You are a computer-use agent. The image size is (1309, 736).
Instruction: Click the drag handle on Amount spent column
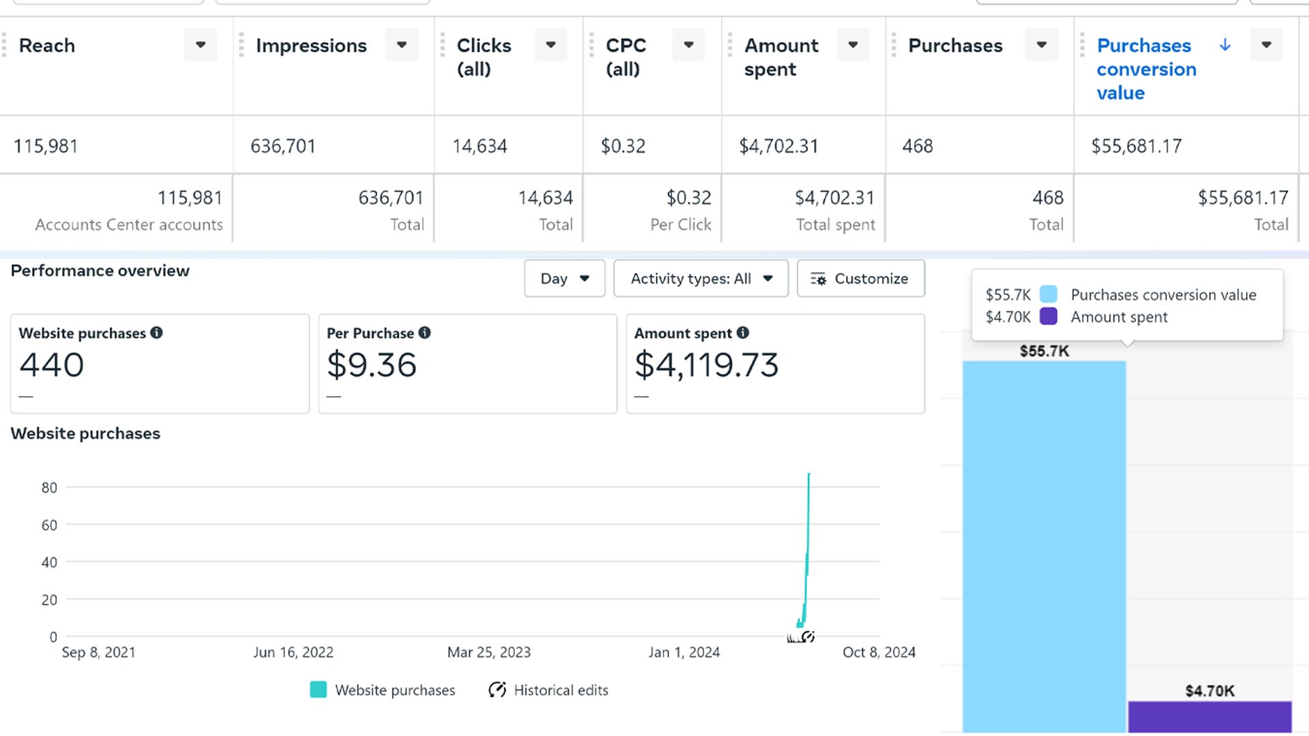(729, 45)
